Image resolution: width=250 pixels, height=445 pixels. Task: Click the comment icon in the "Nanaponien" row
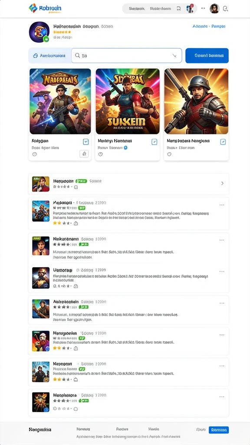click(76, 348)
